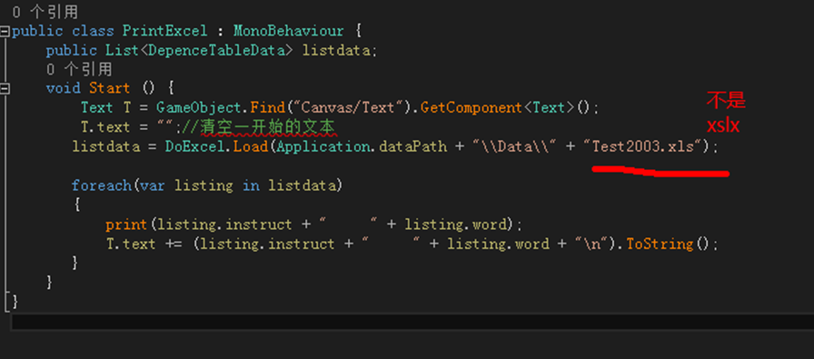Click the reference count above class declaration
Image resolution: width=814 pixels, height=359 pixels.
[45, 12]
